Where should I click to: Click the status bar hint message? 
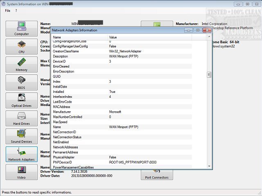[x=37, y=192]
